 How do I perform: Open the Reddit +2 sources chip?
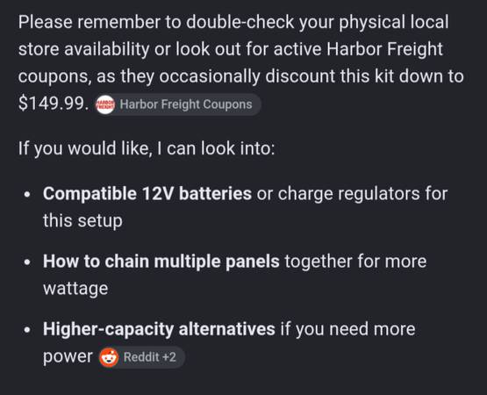141,357
